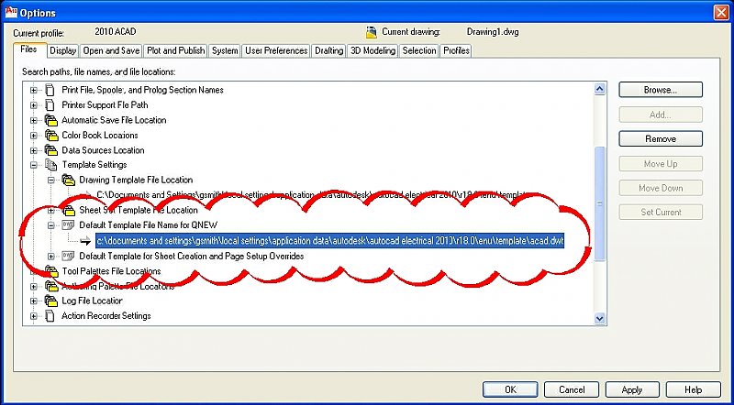Switch to the Display tab
This screenshot has width=734, height=405.
(63, 50)
